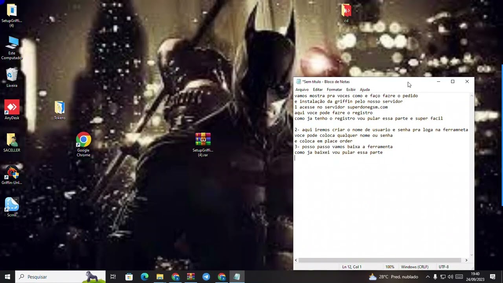Open the Ajuda menu in Notepad

pos(365,90)
